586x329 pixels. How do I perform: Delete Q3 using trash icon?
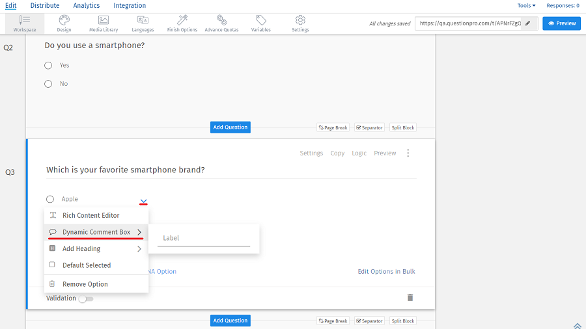[410, 297]
